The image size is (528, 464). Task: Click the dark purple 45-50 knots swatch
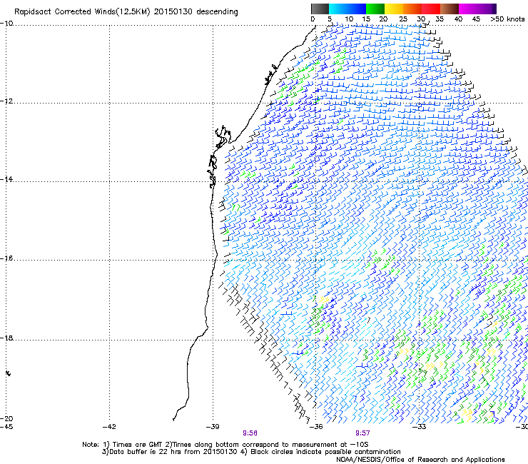tap(487, 9)
